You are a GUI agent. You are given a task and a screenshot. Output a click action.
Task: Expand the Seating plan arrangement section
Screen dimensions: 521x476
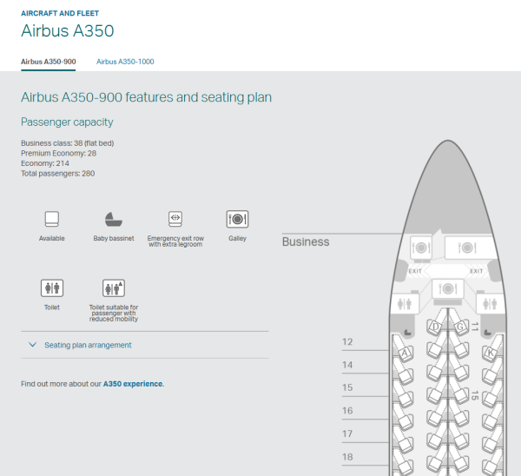point(88,345)
